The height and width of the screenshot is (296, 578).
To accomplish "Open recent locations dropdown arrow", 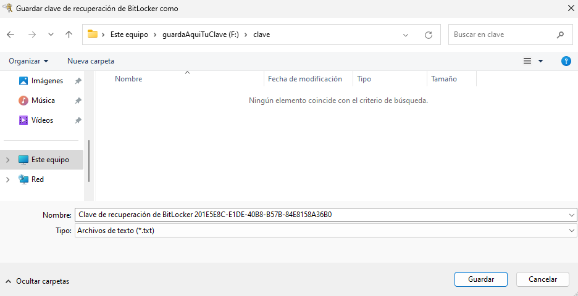I will tap(51, 35).
